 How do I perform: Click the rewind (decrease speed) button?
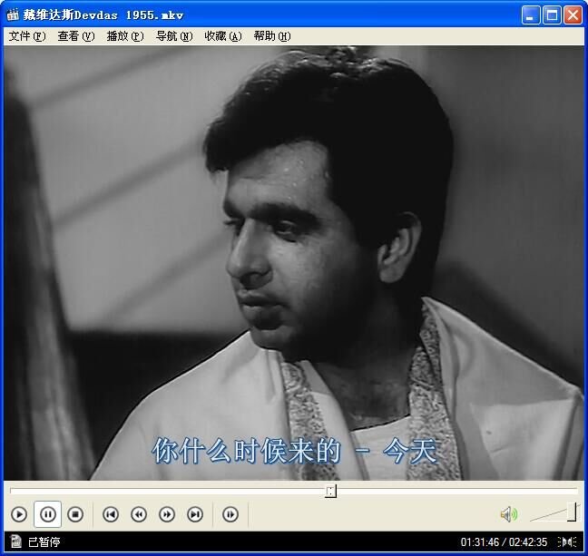click(x=139, y=514)
